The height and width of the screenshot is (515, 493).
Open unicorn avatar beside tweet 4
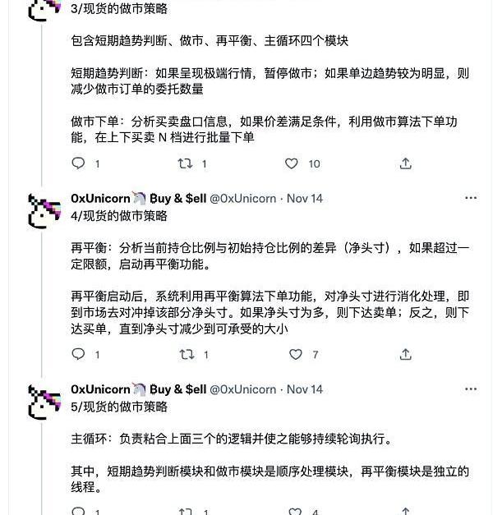tap(44, 211)
